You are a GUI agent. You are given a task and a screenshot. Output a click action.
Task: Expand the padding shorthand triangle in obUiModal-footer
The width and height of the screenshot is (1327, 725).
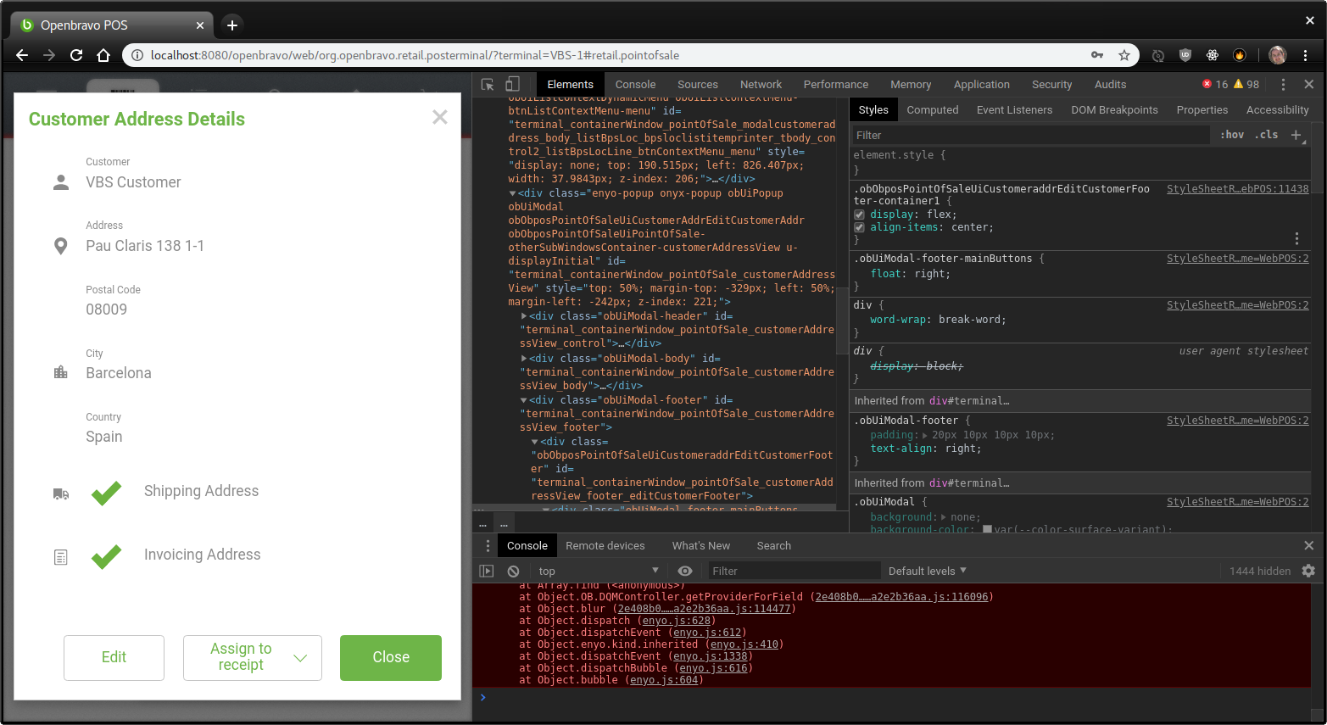coord(925,435)
